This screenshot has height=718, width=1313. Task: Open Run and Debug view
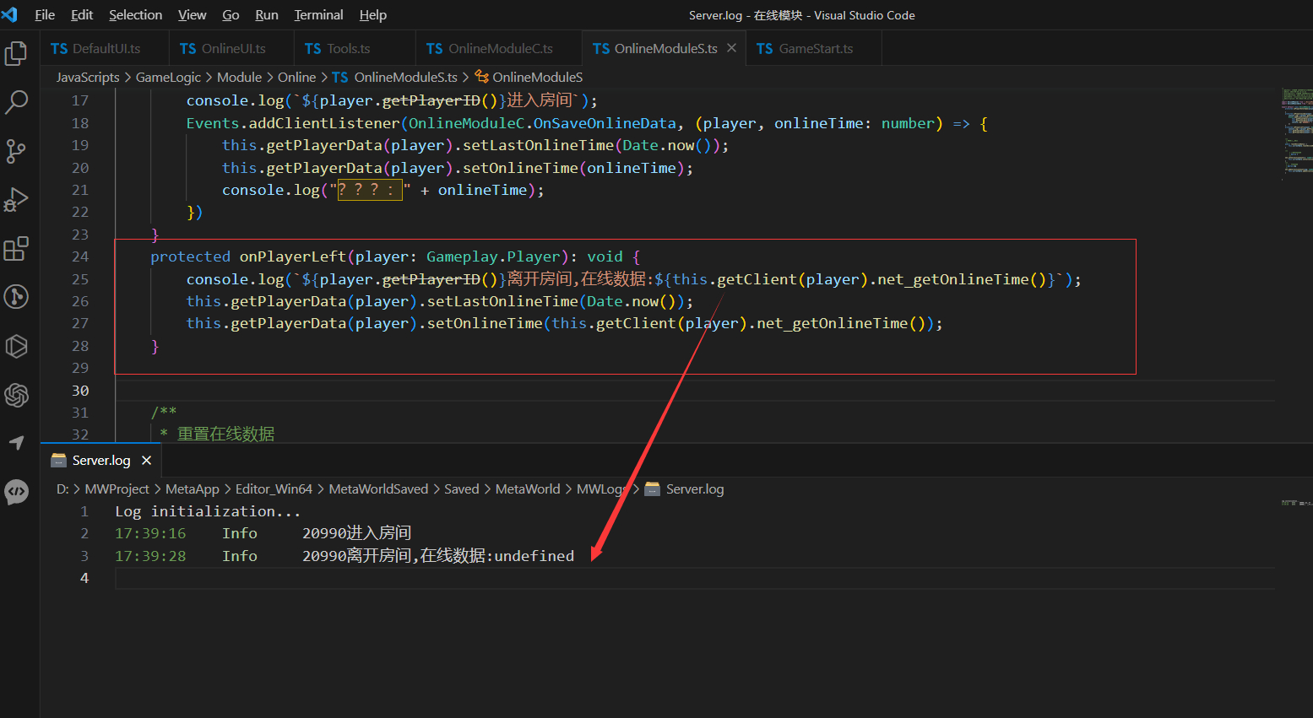click(16, 200)
